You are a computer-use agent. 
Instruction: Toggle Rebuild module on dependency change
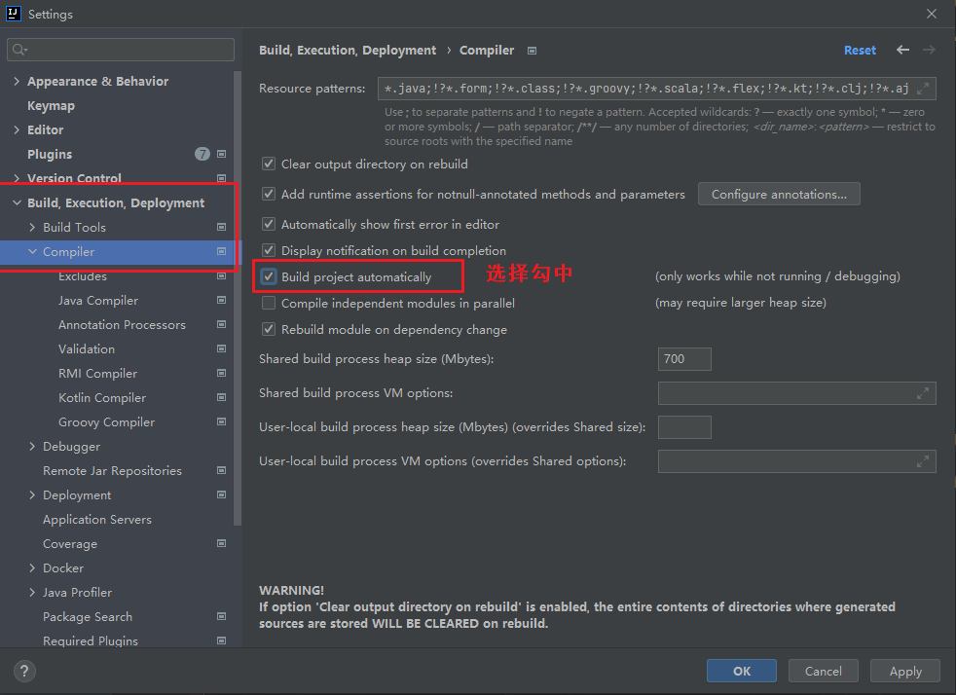(x=269, y=329)
